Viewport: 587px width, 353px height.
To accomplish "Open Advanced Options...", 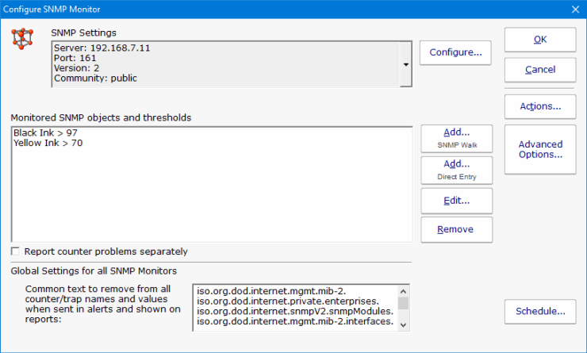I will point(540,149).
